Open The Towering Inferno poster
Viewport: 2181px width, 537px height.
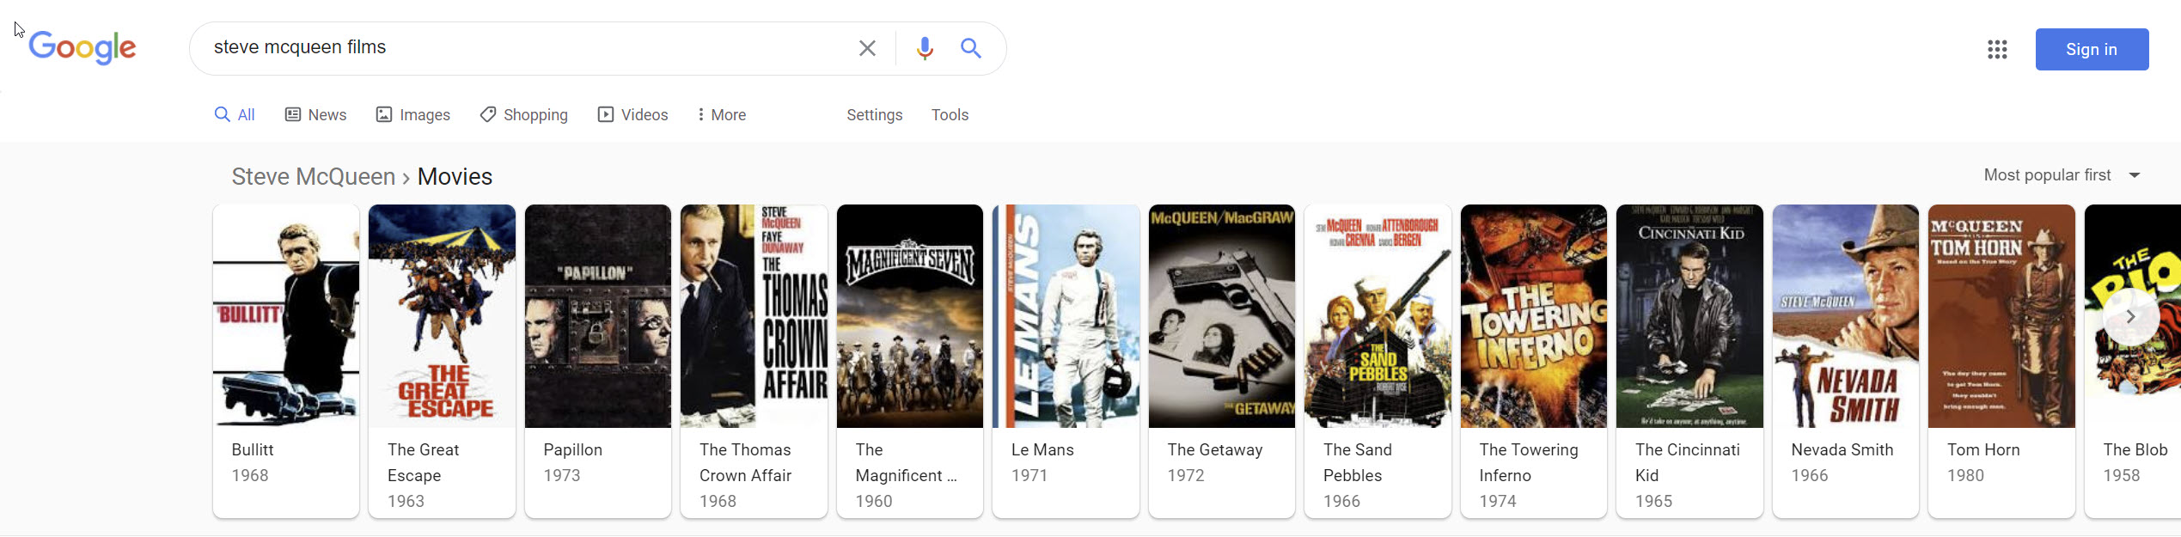(x=1533, y=316)
